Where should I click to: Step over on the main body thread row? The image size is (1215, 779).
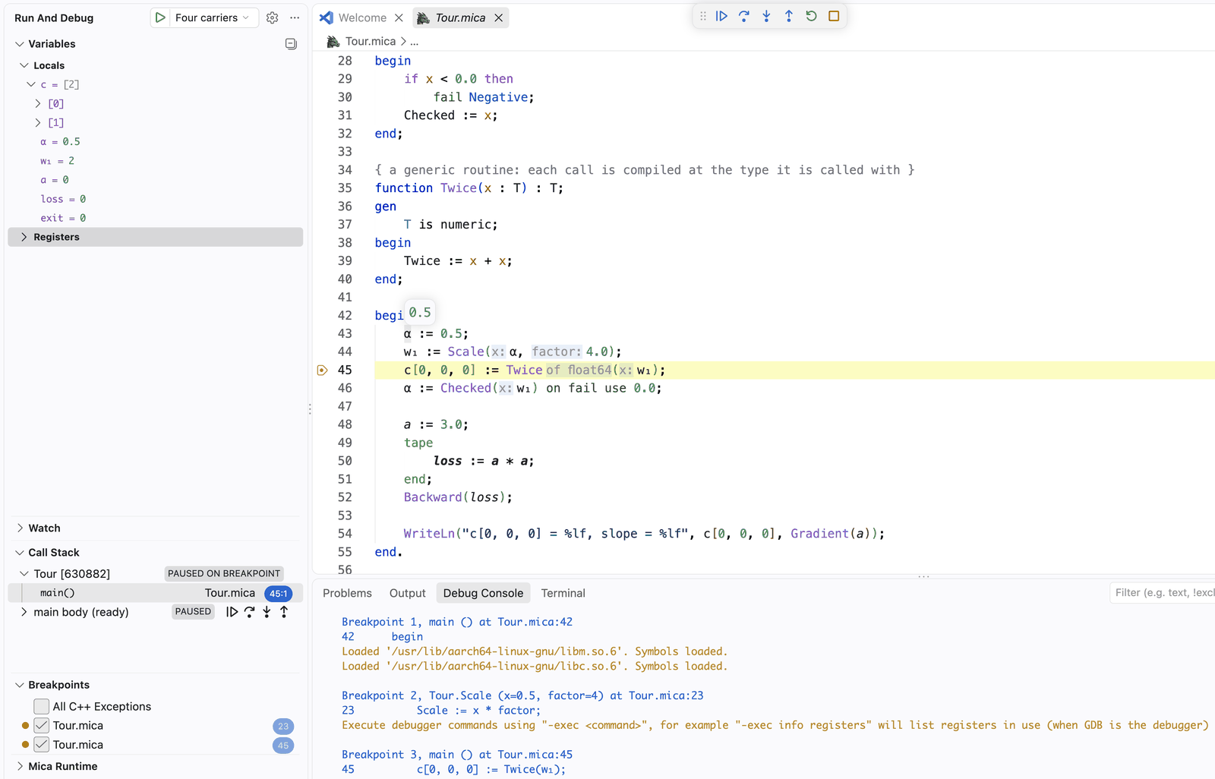tap(249, 612)
